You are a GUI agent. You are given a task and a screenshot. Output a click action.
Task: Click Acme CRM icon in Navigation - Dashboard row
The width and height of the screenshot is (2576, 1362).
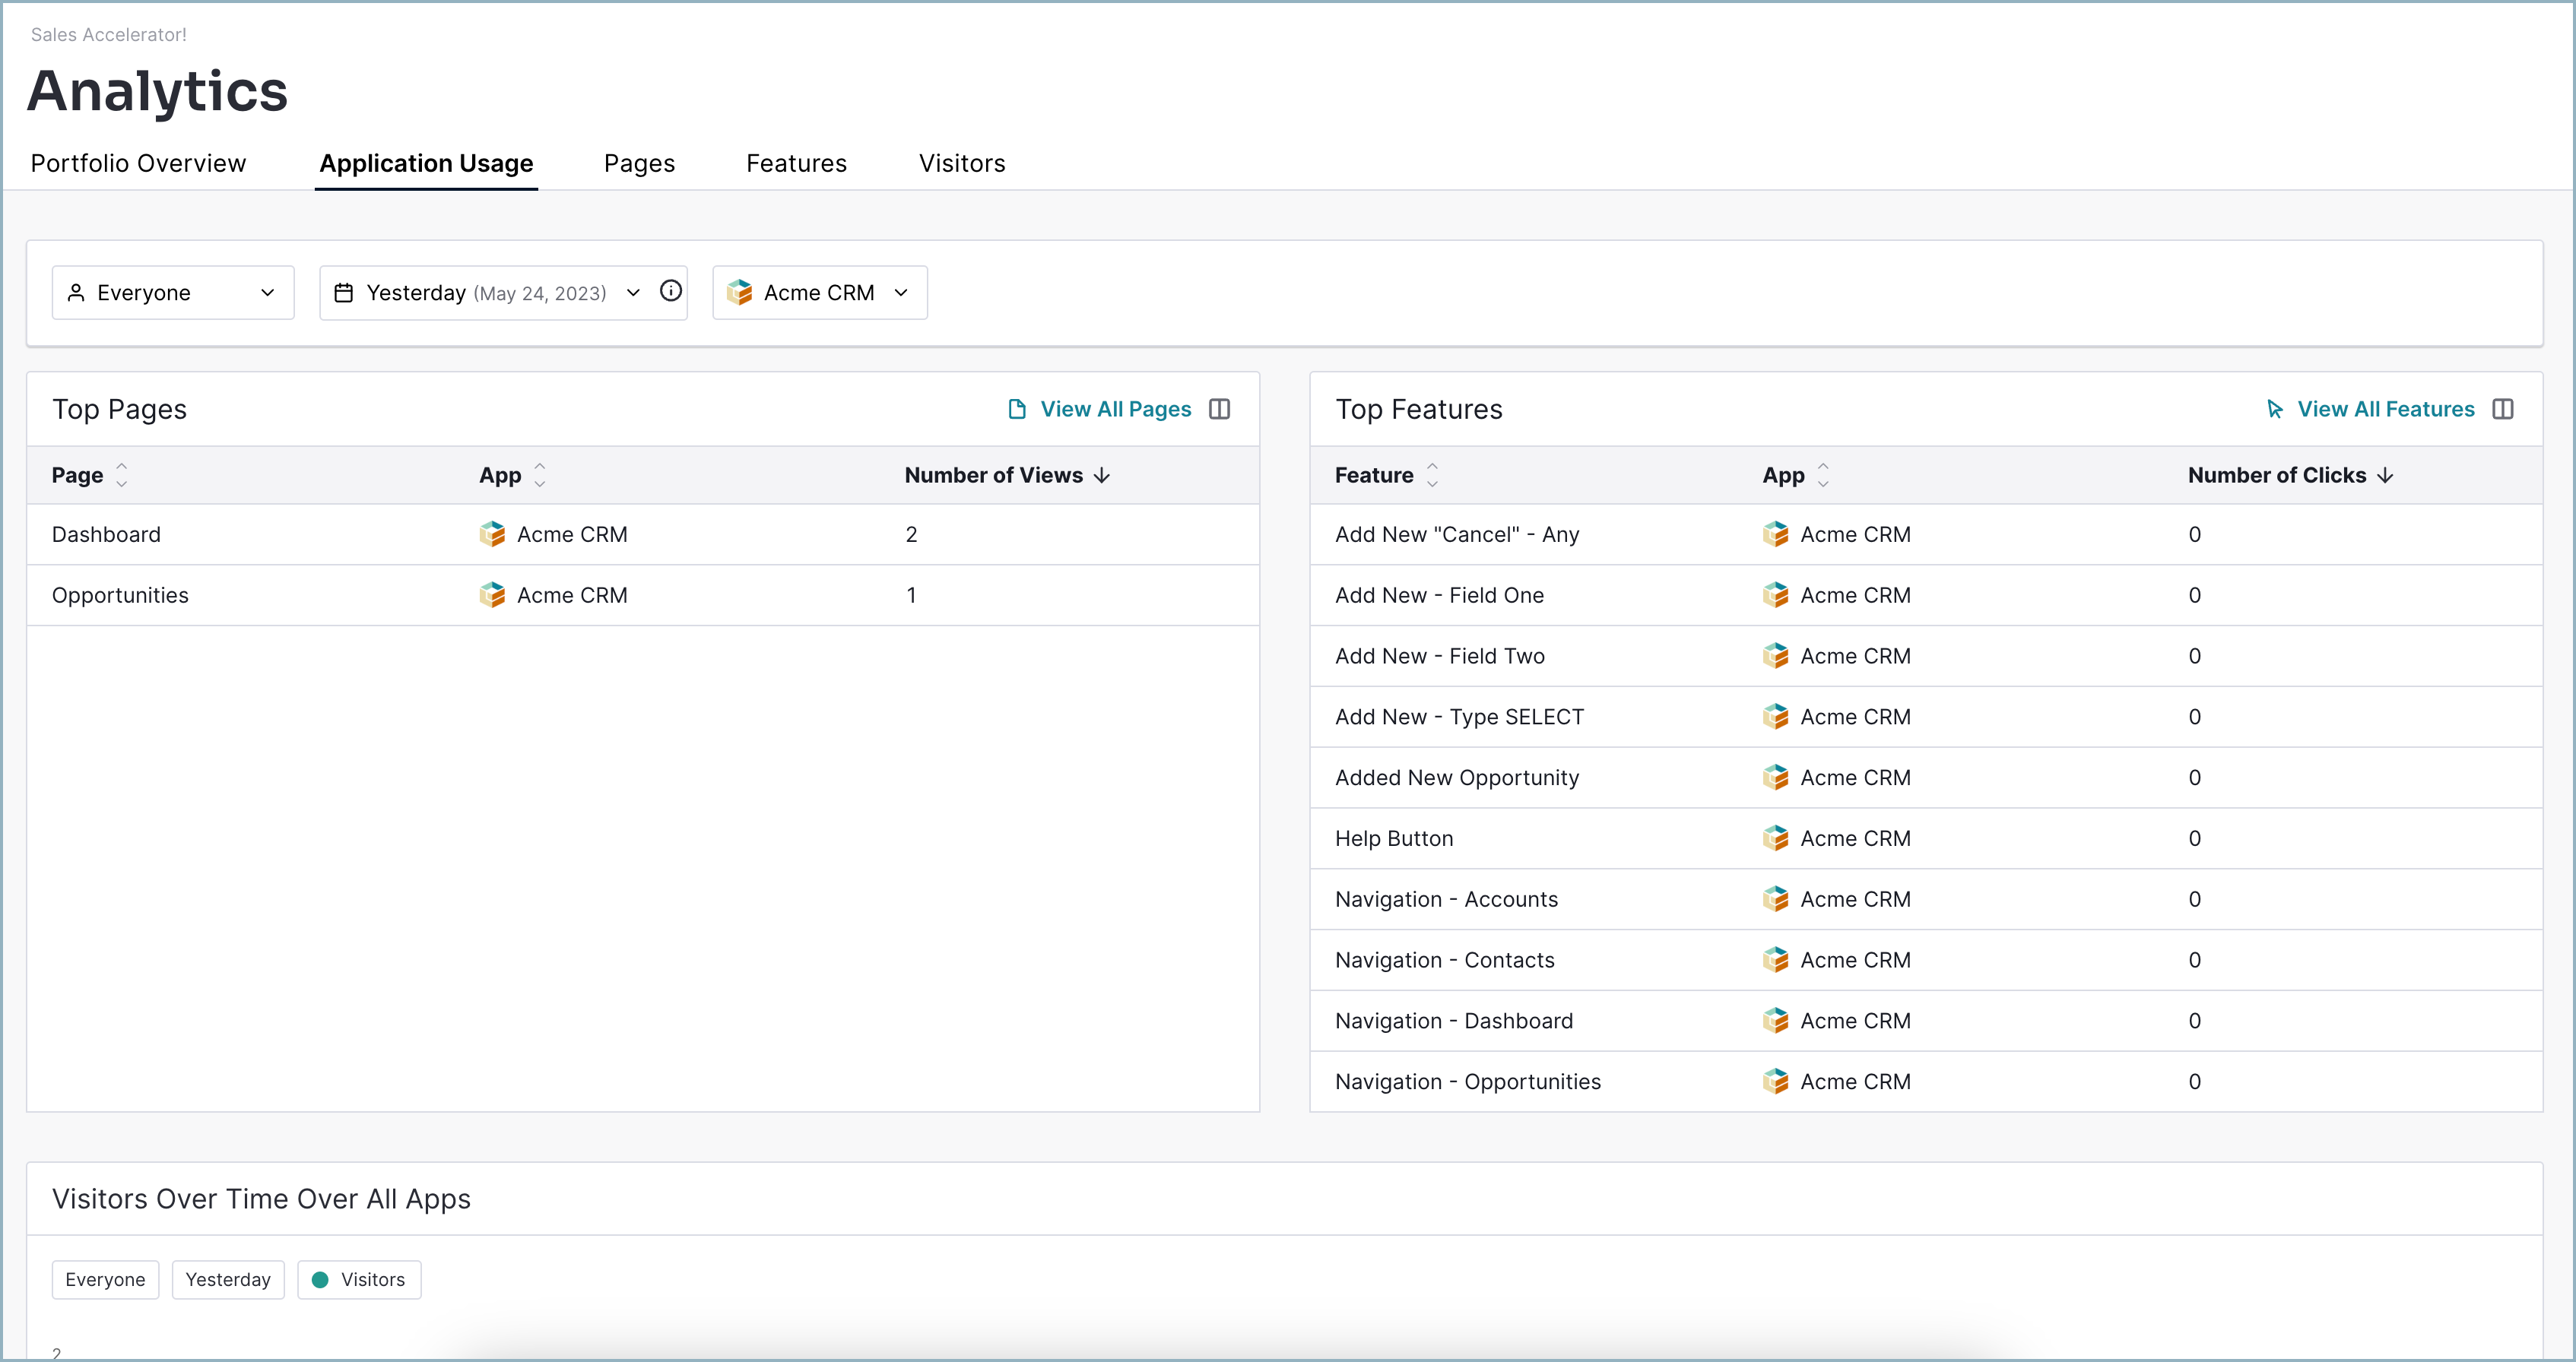pyautogui.click(x=1775, y=1020)
